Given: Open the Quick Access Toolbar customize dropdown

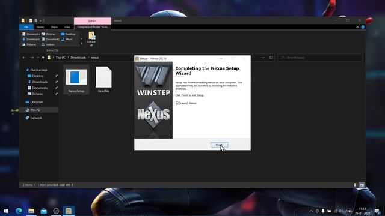Looking at the screenshot, I should 40,20.
